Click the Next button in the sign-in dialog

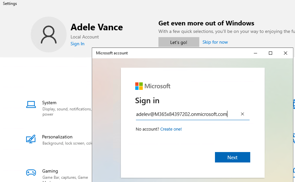pyautogui.click(x=233, y=157)
